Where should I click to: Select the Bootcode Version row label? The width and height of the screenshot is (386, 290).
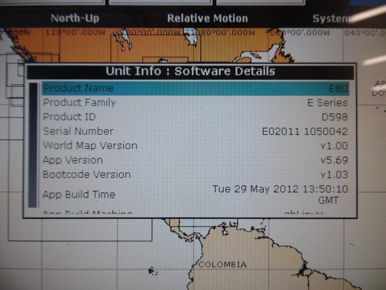point(86,175)
